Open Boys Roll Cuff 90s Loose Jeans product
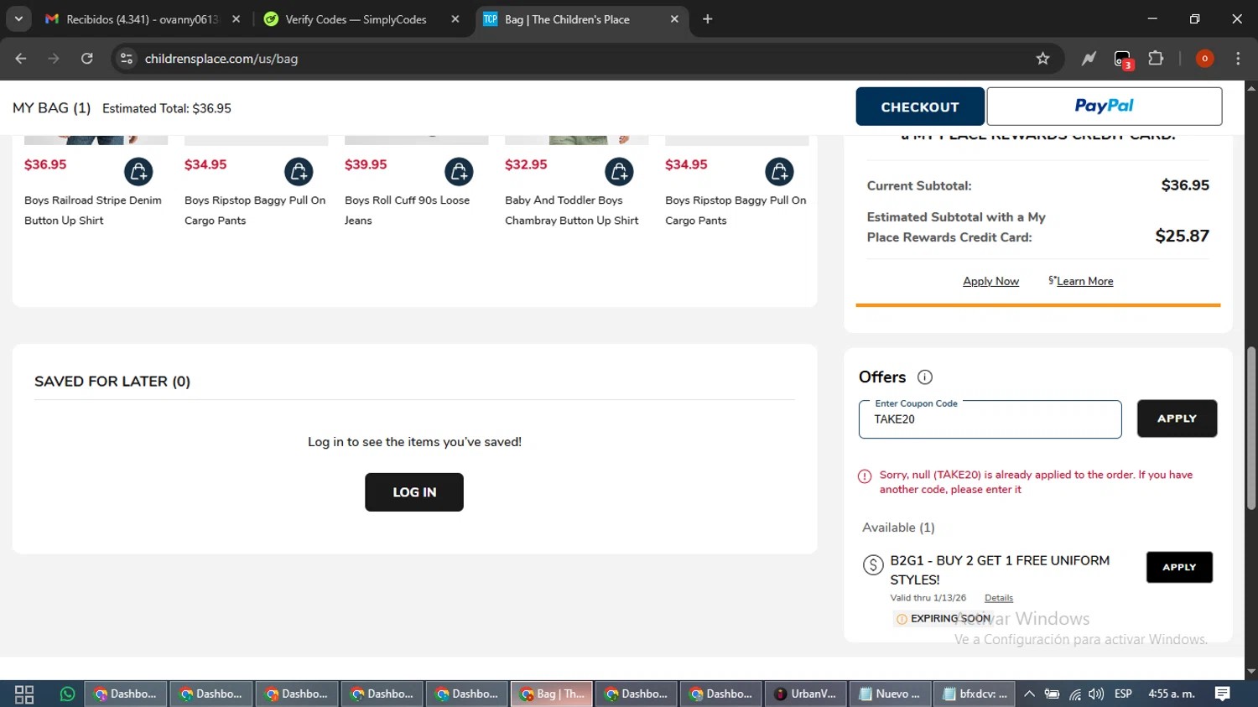The width and height of the screenshot is (1258, 707). click(x=407, y=211)
